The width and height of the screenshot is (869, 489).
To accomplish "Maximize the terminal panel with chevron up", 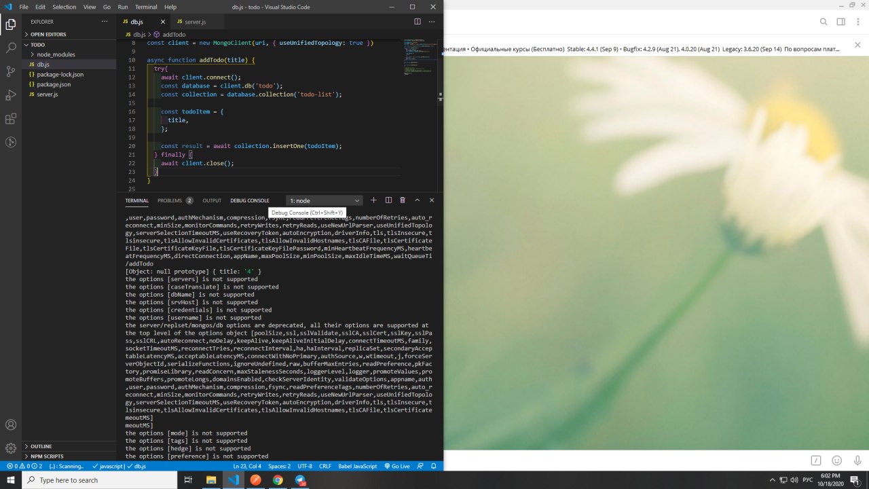I will 417,200.
